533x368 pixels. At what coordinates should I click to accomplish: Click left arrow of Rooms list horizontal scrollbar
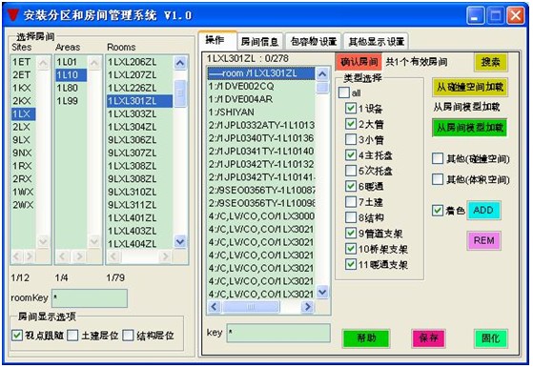[113, 256]
